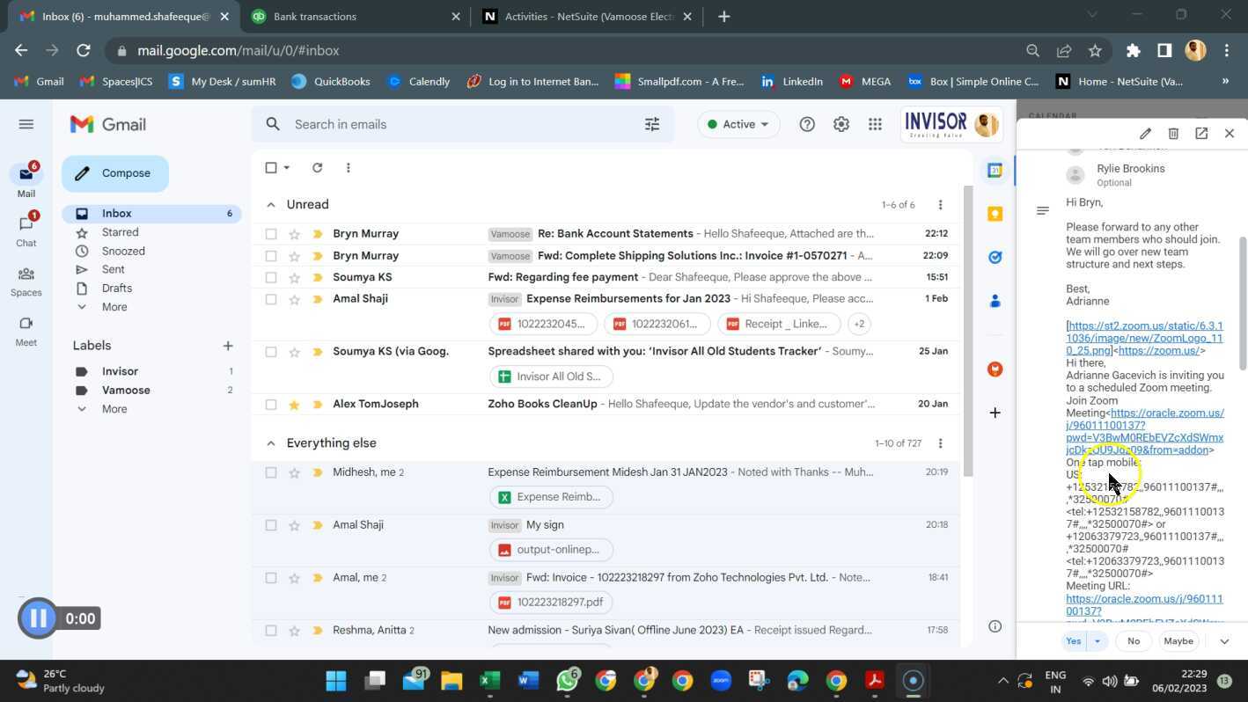Star the Regarding fee payment email
The height and width of the screenshot is (702, 1248).
[x=294, y=278]
